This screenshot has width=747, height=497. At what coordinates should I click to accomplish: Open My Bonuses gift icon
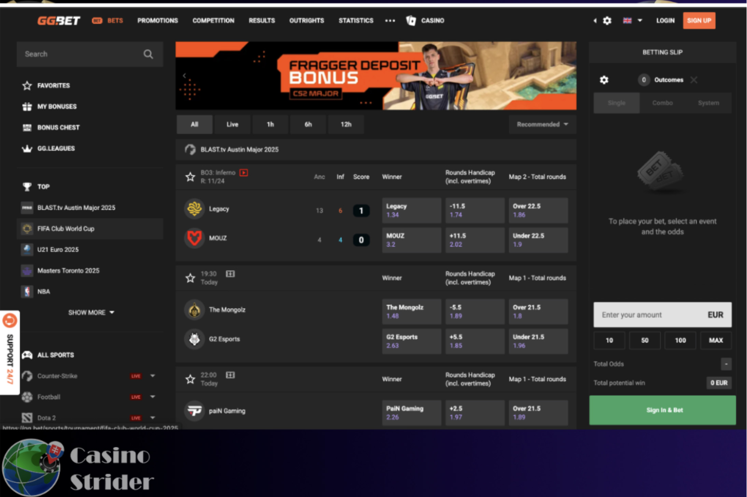tap(27, 107)
